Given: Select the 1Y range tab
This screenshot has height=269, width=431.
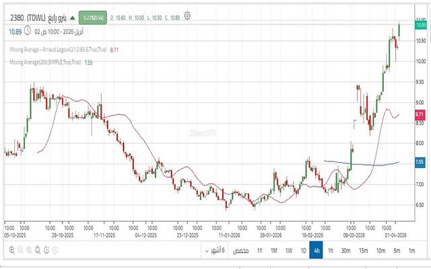Looking at the screenshot, I should click(259, 251).
